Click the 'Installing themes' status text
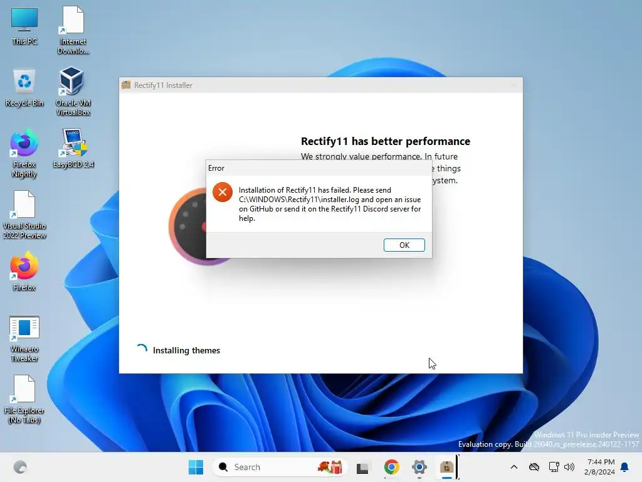 click(186, 350)
